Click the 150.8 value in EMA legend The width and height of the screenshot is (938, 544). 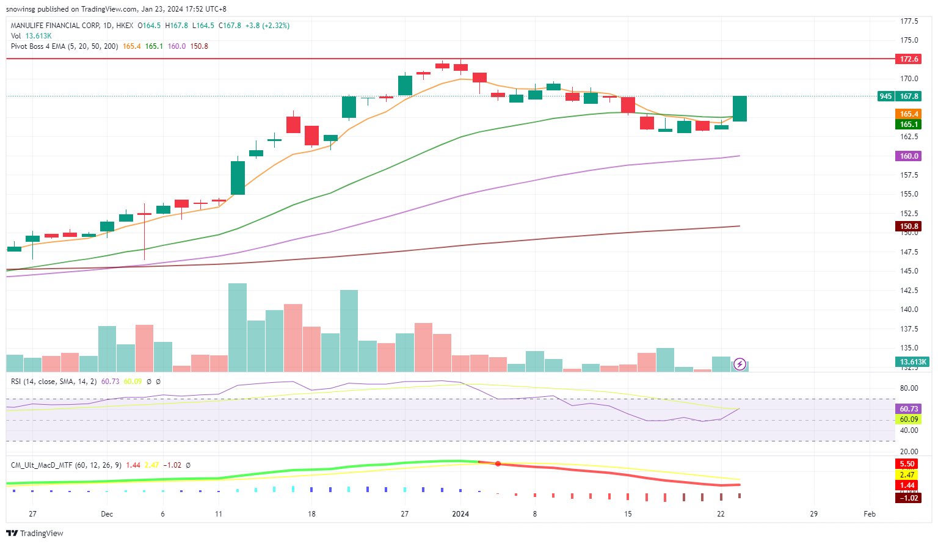pyautogui.click(x=199, y=46)
